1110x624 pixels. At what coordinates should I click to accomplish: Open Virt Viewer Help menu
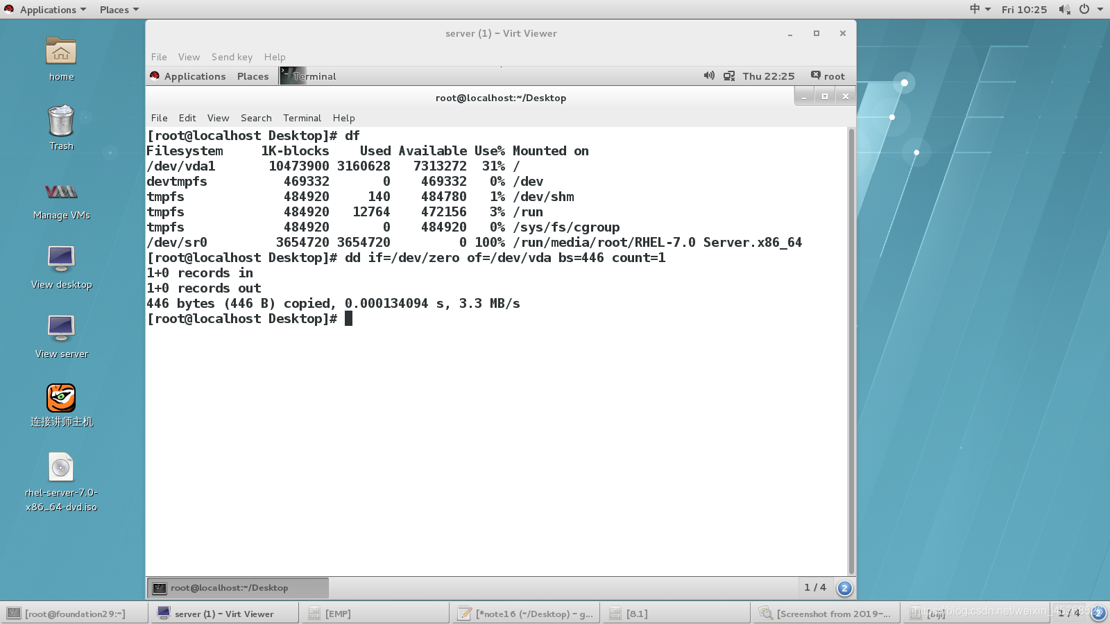click(x=275, y=57)
